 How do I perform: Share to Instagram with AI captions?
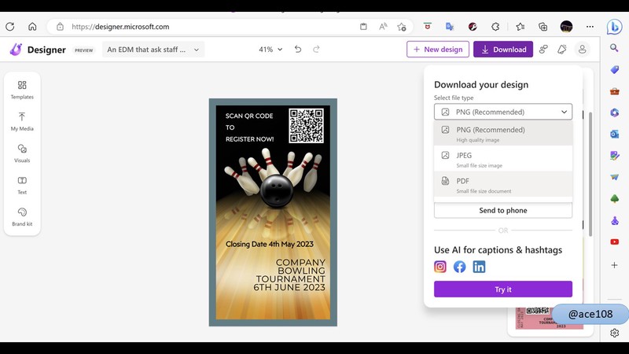click(440, 267)
